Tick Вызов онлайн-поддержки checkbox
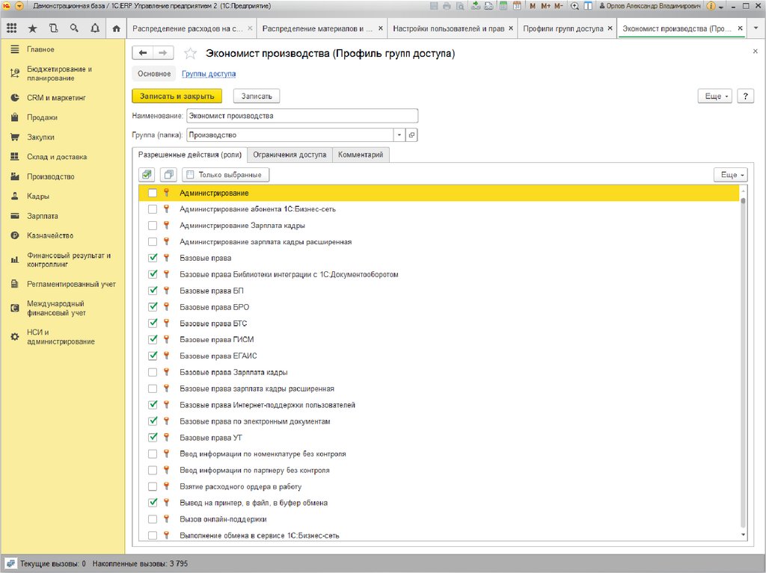The width and height of the screenshot is (766, 573). pyautogui.click(x=153, y=519)
